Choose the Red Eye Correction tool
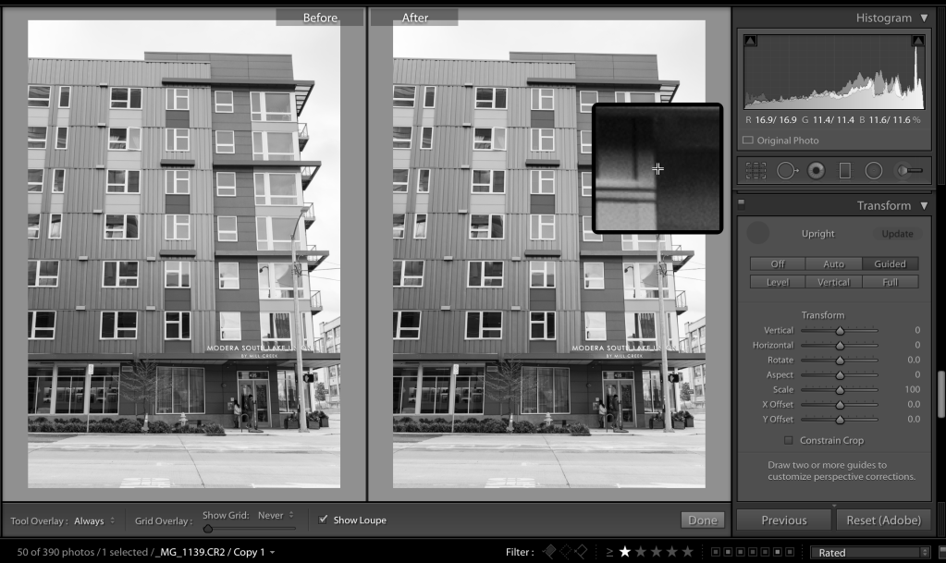This screenshot has width=946, height=563. (816, 171)
